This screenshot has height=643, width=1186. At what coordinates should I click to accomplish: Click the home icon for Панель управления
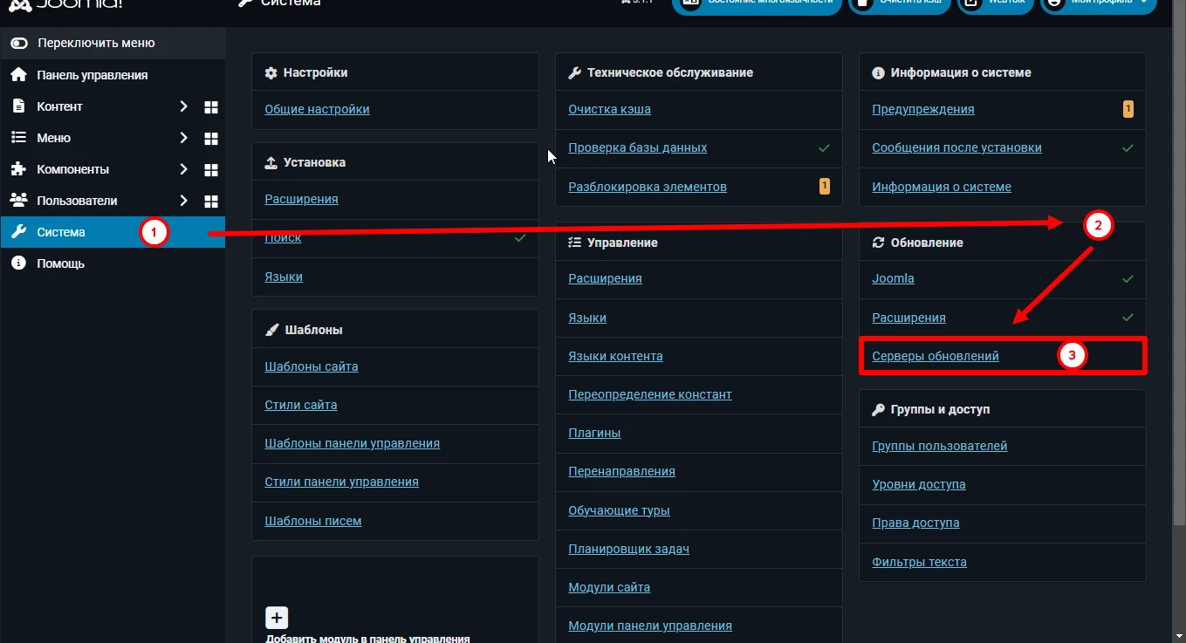18,75
